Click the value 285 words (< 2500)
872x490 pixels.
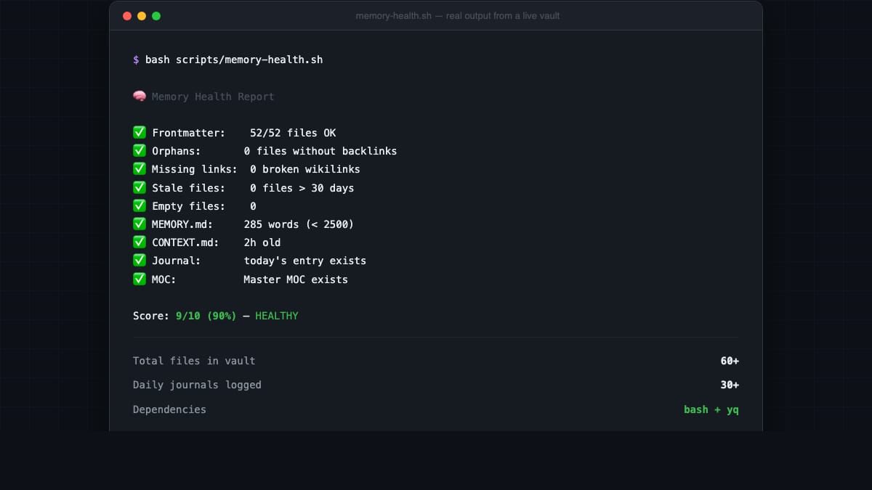tap(299, 224)
